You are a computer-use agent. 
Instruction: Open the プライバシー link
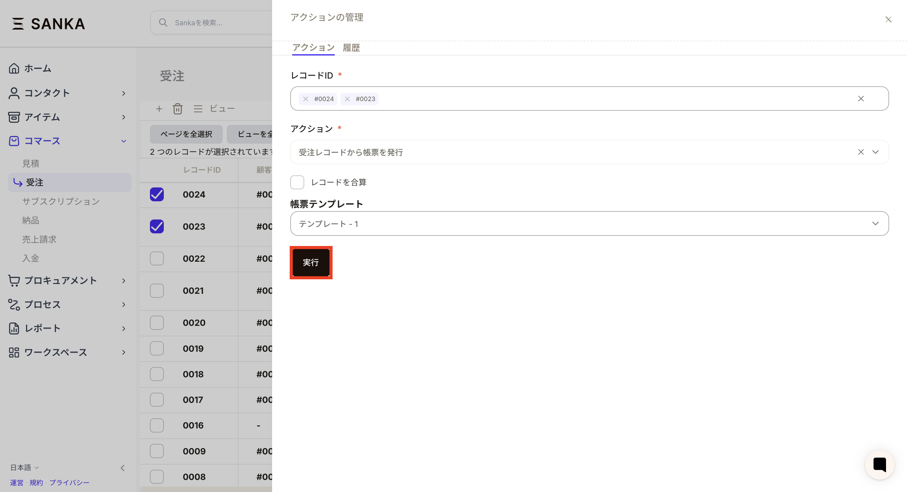tap(69, 482)
